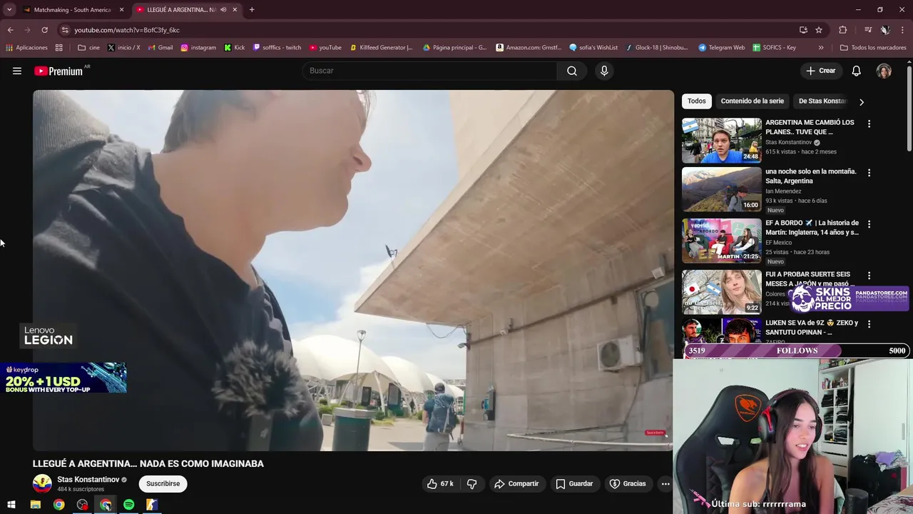The height and width of the screenshot is (514, 913).
Task: Open Chrome three-dot menu
Action: 902,30
